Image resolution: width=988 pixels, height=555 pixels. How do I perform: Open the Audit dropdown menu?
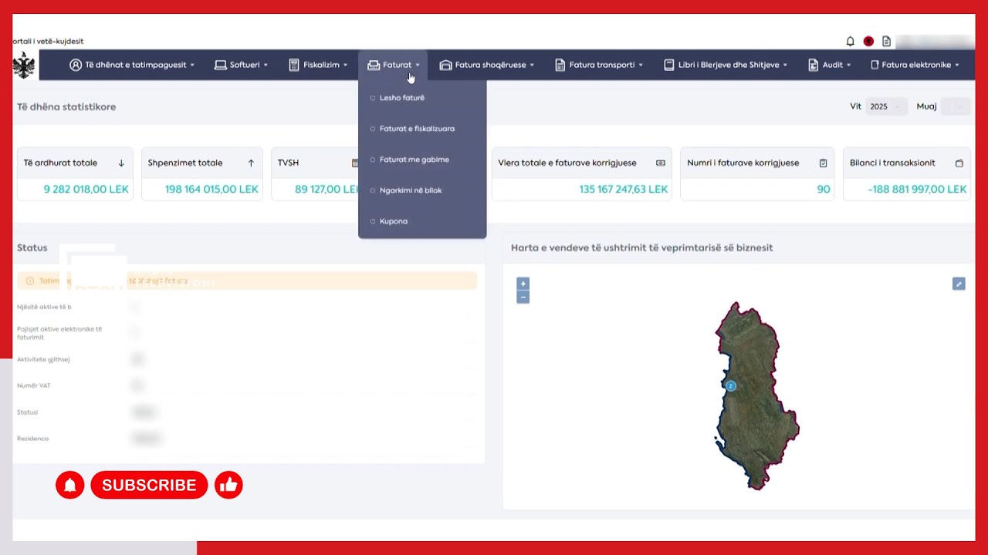[x=830, y=65]
